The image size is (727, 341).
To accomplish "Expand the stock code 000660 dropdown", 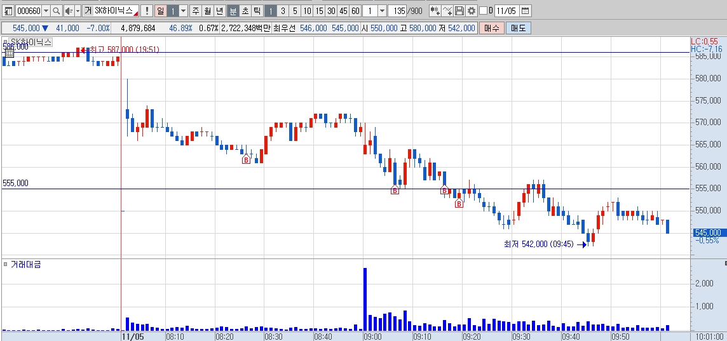I will [x=46, y=11].
